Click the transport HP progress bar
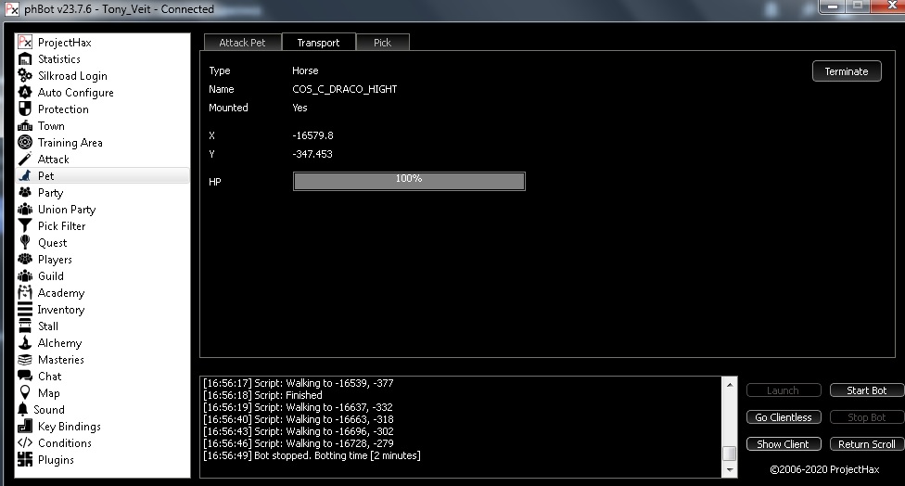This screenshot has width=905, height=486. 409,181
